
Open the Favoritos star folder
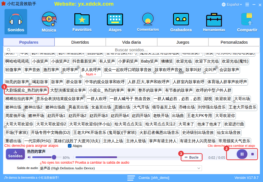click(x=82, y=22)
